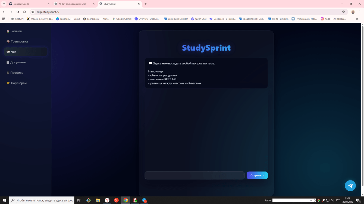
Task: Open the Leonardo.Ai bookmark
Action: click(96, 19)
